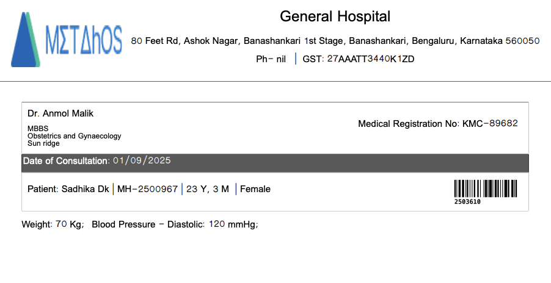Image resolution: width=551 pixels, height=283 pixels.
Task: Click the METAhOS logo text
Action: [x=84, y=39]
